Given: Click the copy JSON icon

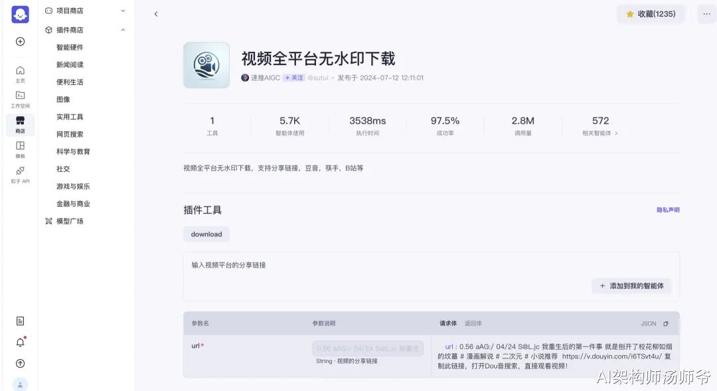Looking at the screenshot, I should point(666,323).
